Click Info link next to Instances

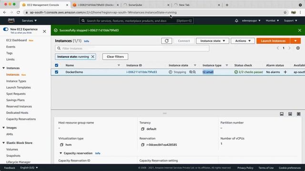(x=87, y=41)
